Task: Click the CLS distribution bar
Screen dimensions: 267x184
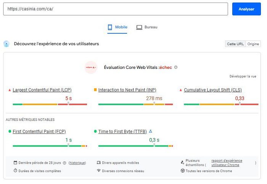Action: (x=221, y=104)
